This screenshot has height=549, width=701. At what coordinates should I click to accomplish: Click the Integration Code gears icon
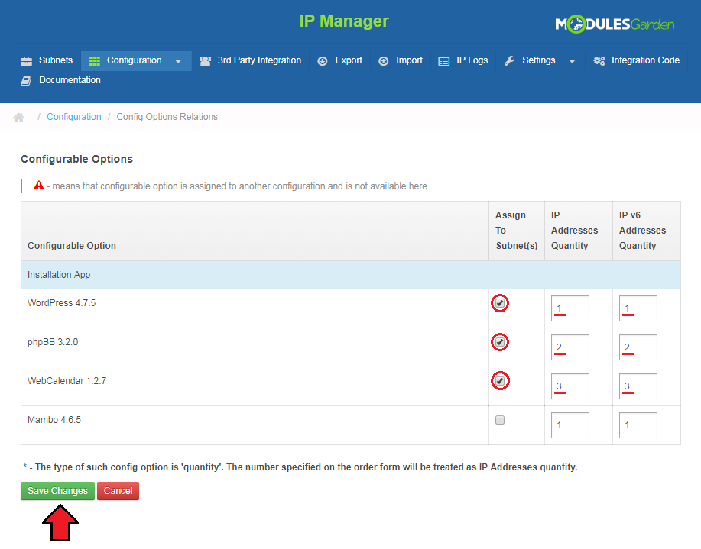click(x=599, y=61)
